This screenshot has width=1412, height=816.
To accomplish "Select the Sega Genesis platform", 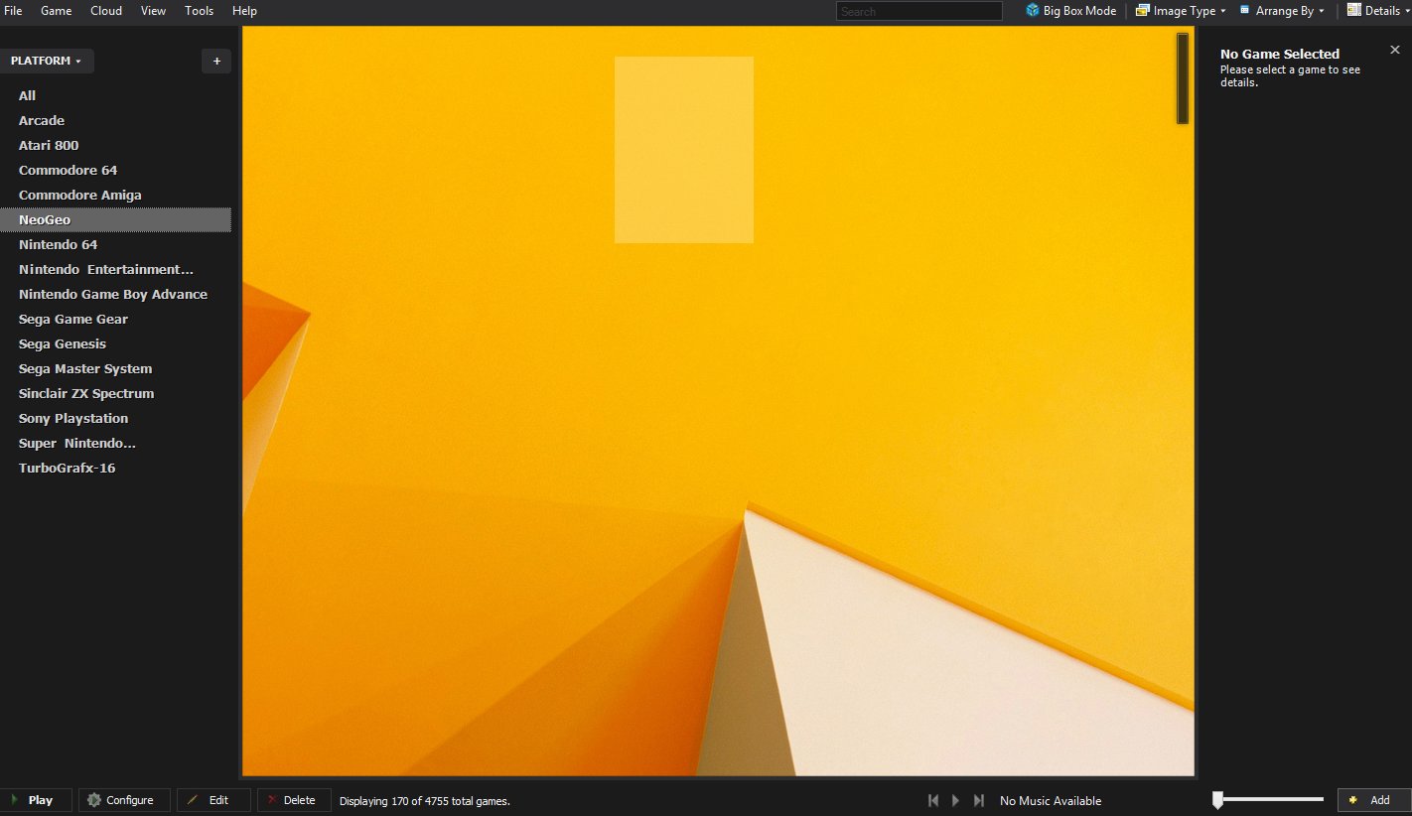I will point(115,343).
